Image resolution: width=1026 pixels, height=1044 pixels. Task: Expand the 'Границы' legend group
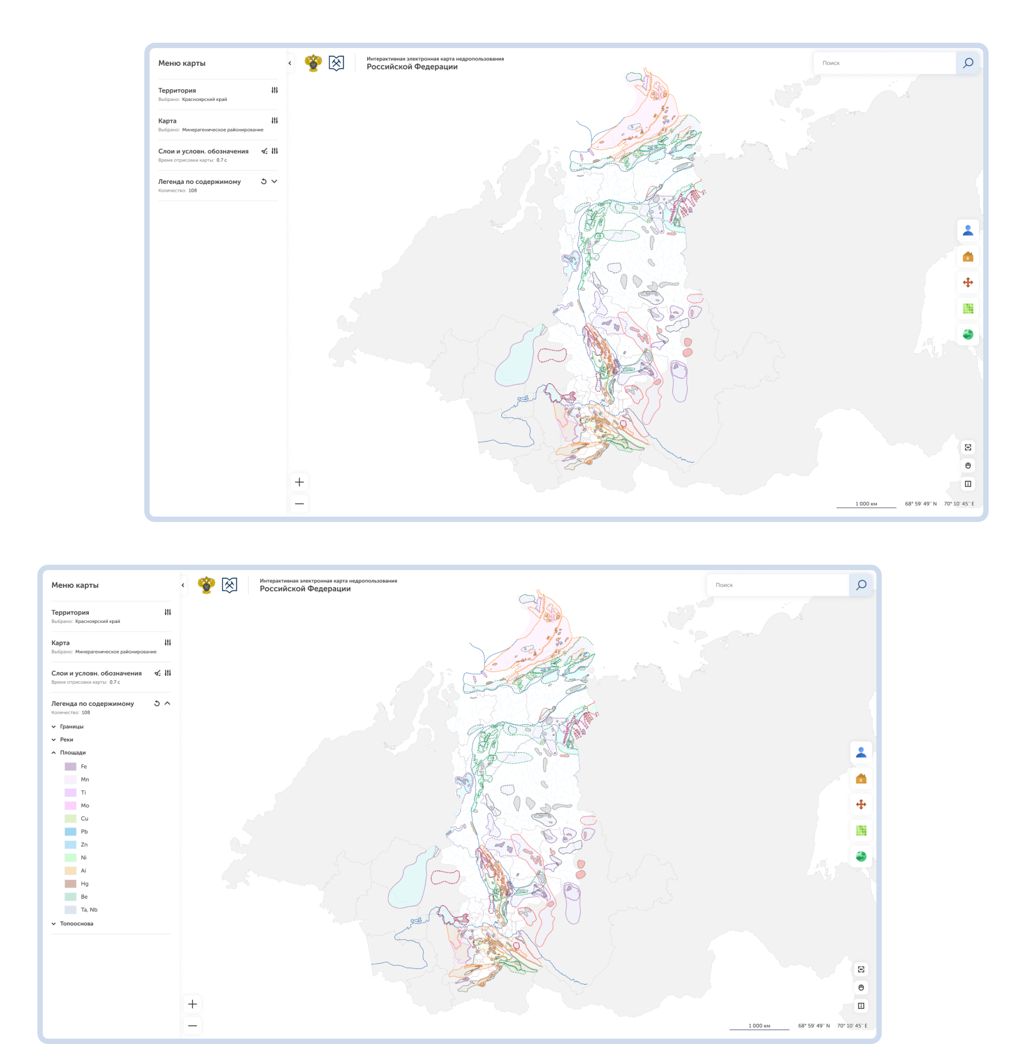click(54, 727)
